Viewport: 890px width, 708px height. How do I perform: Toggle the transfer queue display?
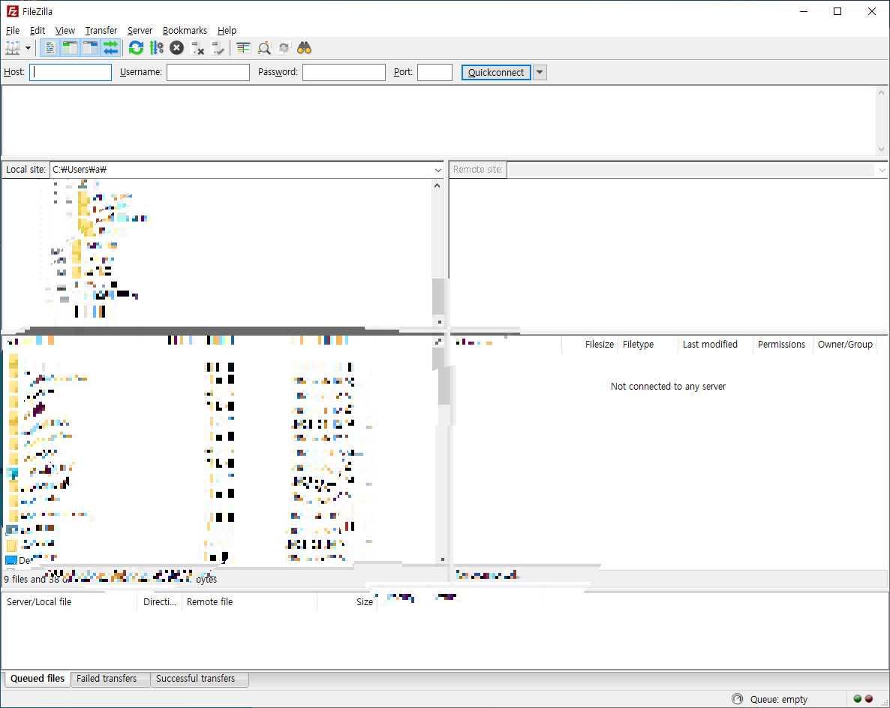(x=110, y=48)
